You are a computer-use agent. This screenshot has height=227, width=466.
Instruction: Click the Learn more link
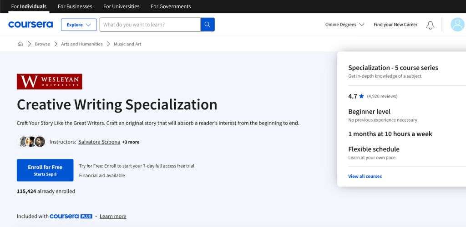tap(113, 217)
